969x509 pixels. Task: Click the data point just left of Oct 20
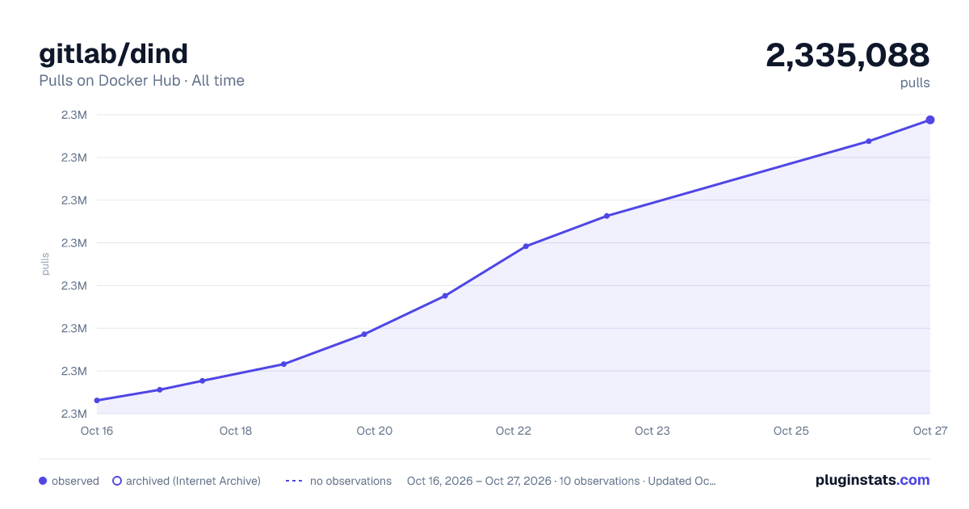(x=364, y=334)
